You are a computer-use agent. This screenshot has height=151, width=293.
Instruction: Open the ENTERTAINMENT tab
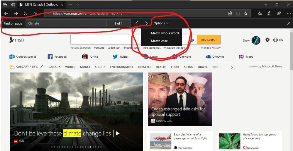pyautogui.click(x=122, y=67)
